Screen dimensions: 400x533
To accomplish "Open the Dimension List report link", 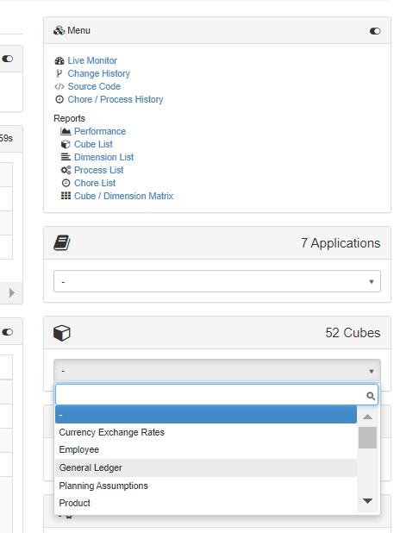I will click(103, 157).
